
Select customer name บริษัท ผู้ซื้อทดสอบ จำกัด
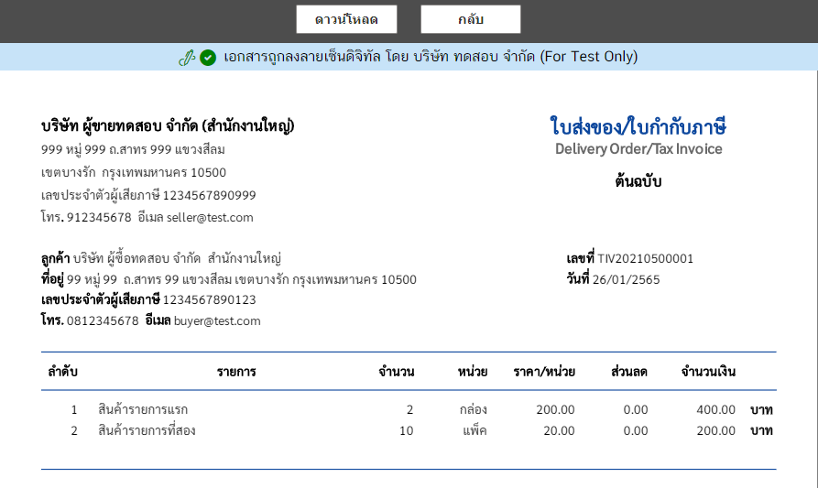coord(136,258)
